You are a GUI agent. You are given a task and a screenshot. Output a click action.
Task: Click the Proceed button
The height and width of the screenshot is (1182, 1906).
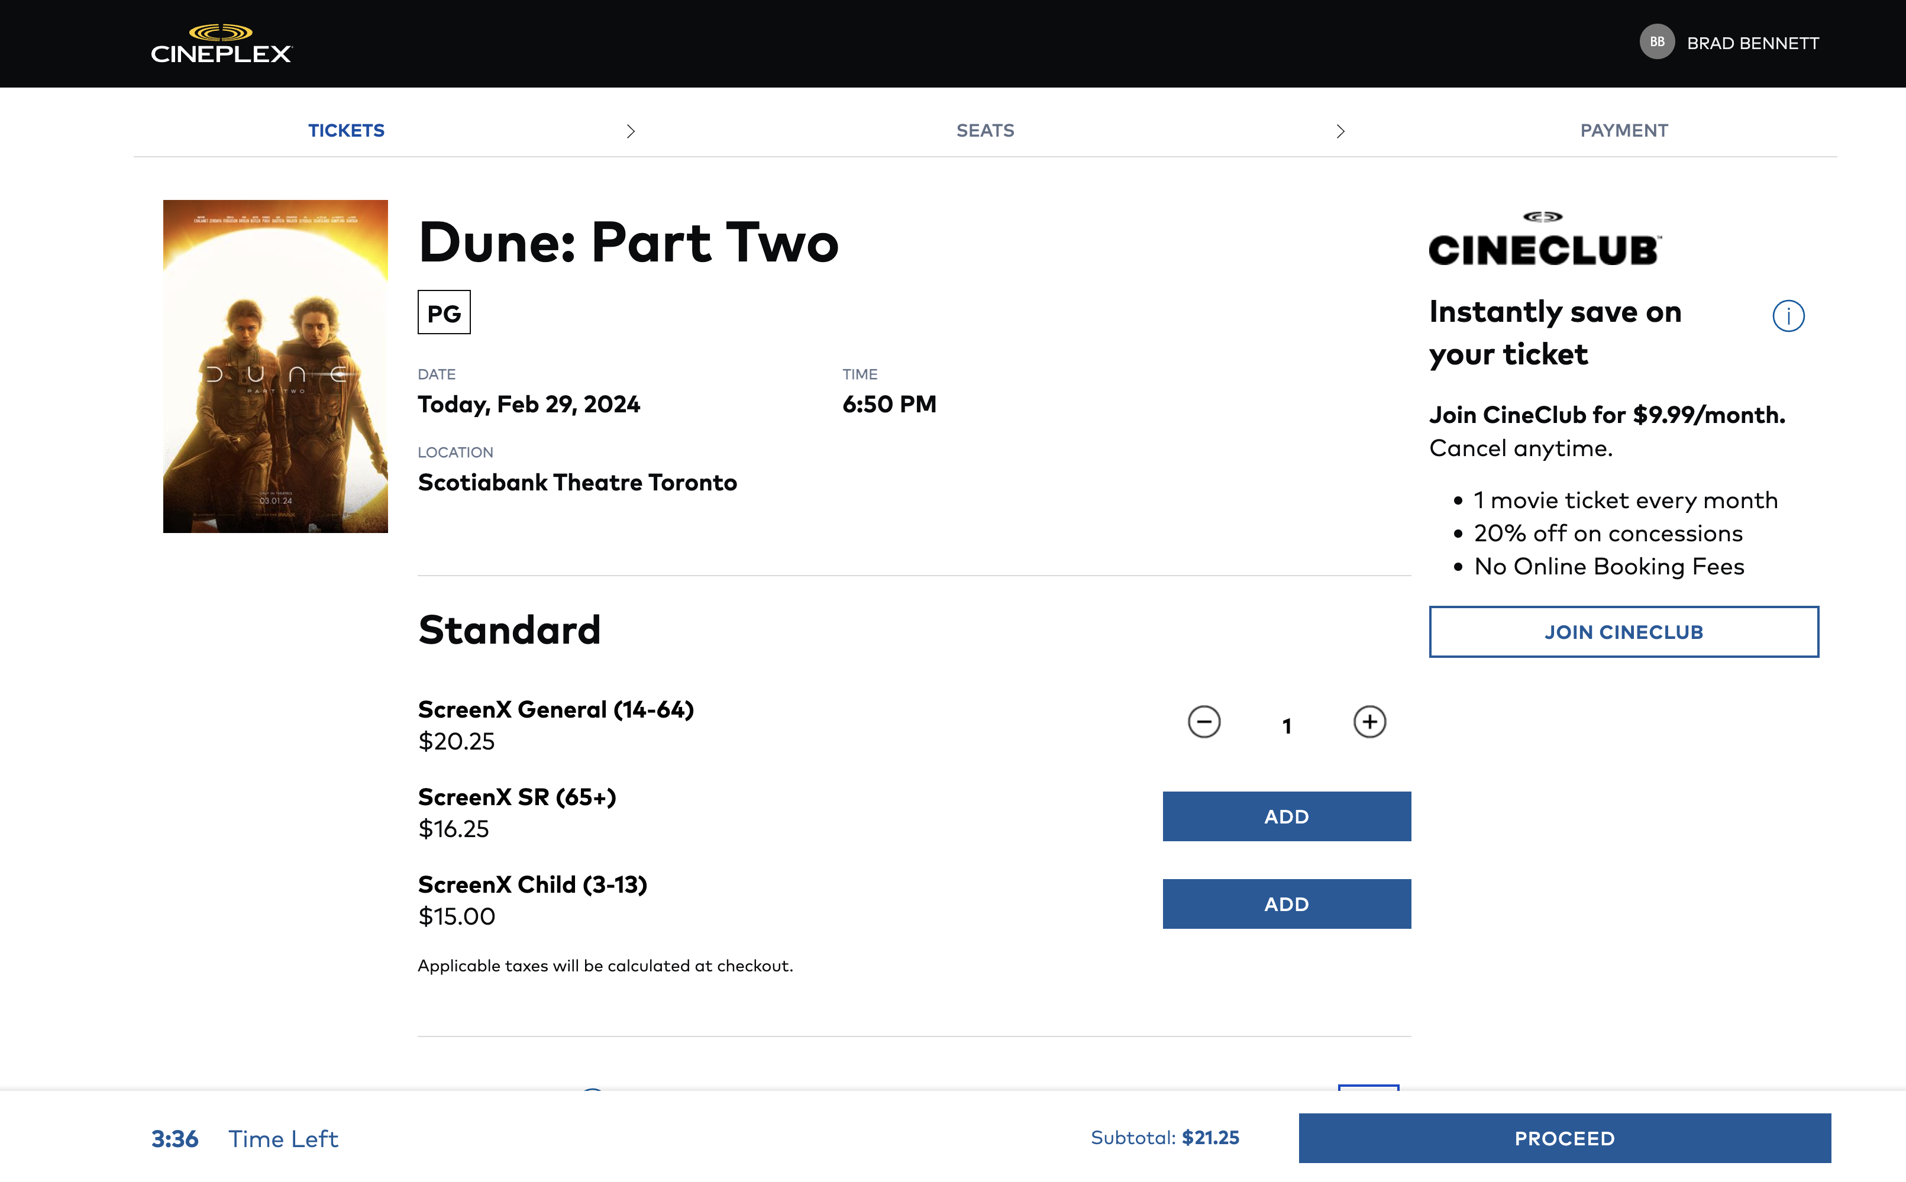point(1565,1138)
